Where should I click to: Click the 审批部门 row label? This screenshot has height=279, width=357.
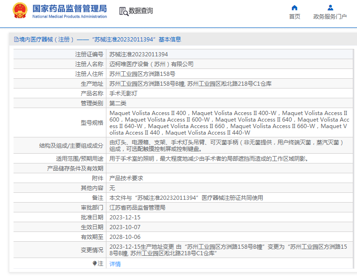[x=92, y=207]
